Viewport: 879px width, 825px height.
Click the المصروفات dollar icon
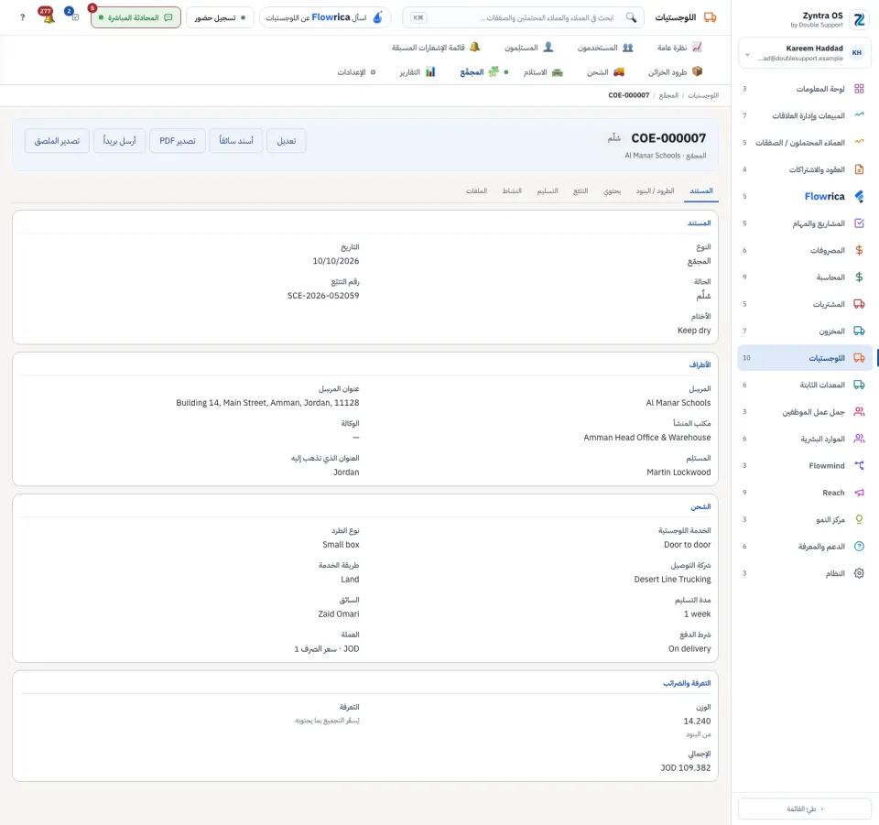(x=859, y=250)
